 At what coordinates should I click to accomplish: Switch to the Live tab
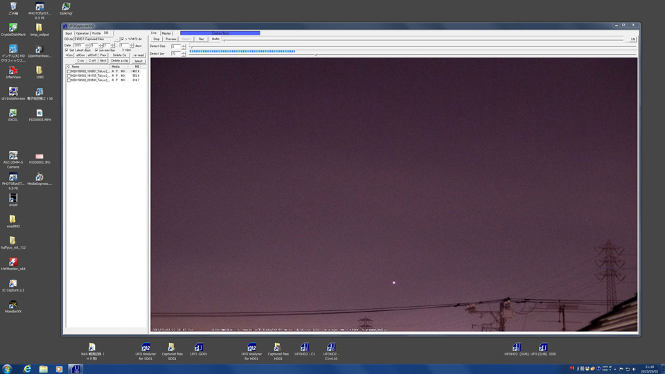(154, 33)
